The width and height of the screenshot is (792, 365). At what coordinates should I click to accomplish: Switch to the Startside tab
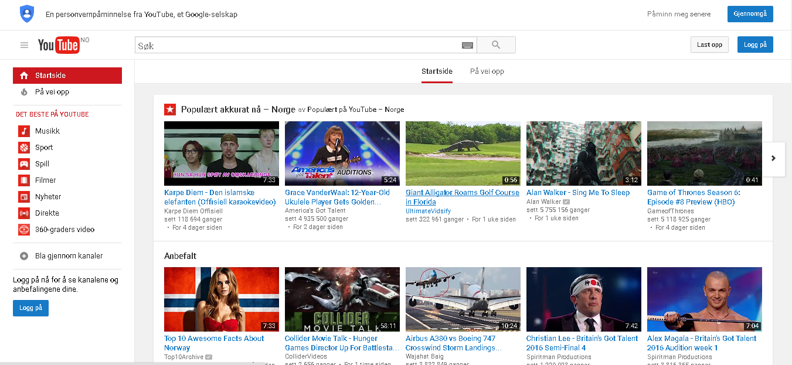tap(437, 71)
